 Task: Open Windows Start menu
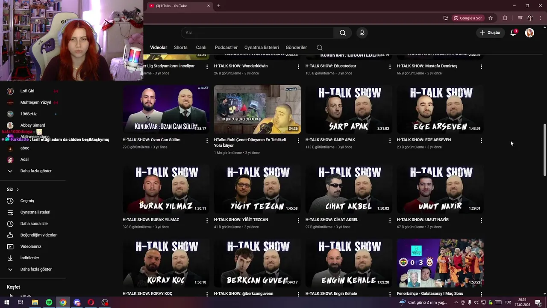pyautogui.click(x=7, y=302)
